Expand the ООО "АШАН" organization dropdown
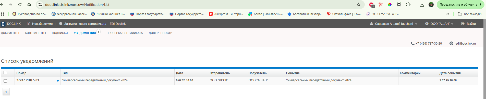Screen dimensions: 486x99 coord(439,24)
